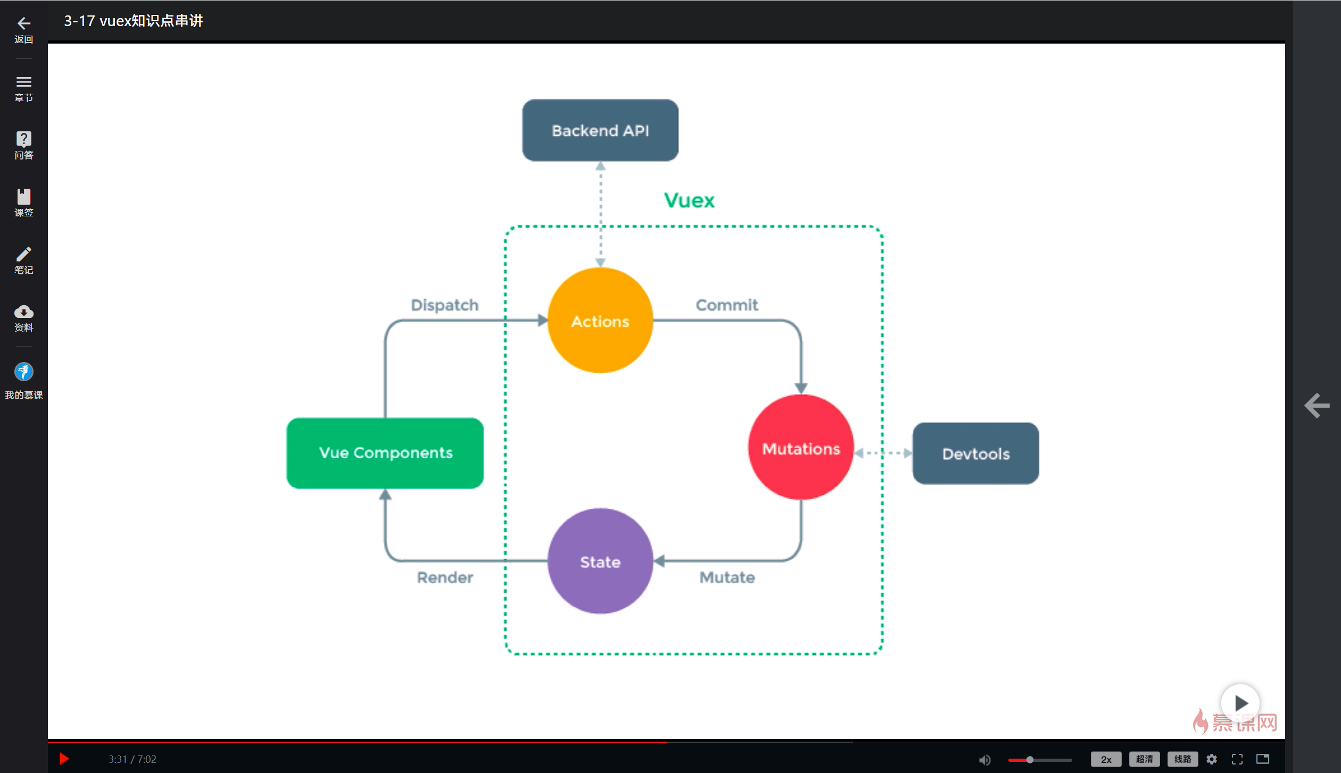Click the video slide area

tap(665, 391)
